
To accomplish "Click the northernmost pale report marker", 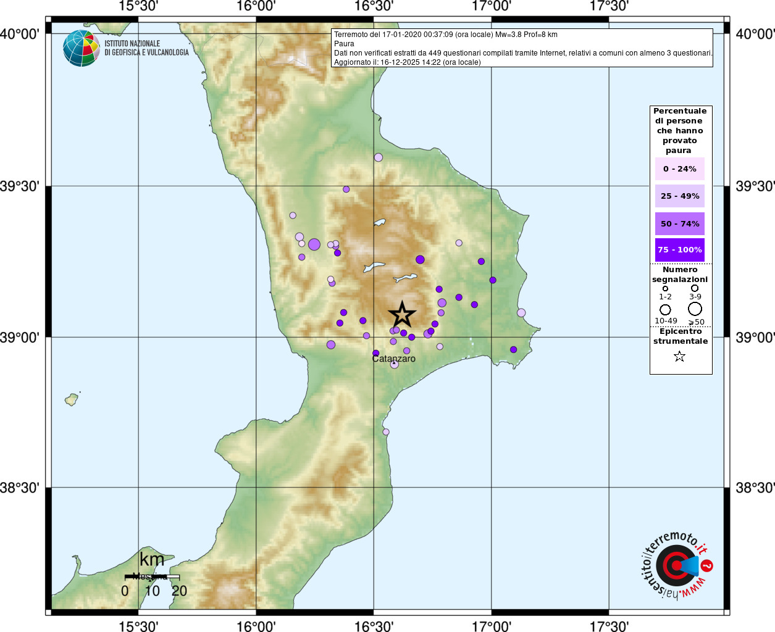I will [x=378, y=157].
